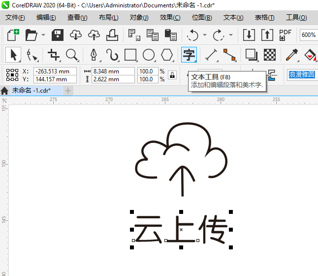Select the Text tool
Image resolution: width=318 pixels, height=276 pixels.
point(189,55)
